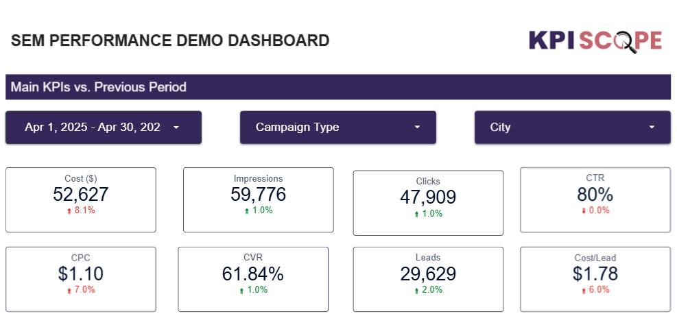The height and width of the screenshot is (327, 677).
Task: Select the Impressions scorecard value 59,776
Action: (x=258, y=195)
